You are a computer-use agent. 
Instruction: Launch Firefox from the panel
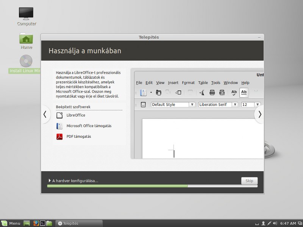point(36,223)
